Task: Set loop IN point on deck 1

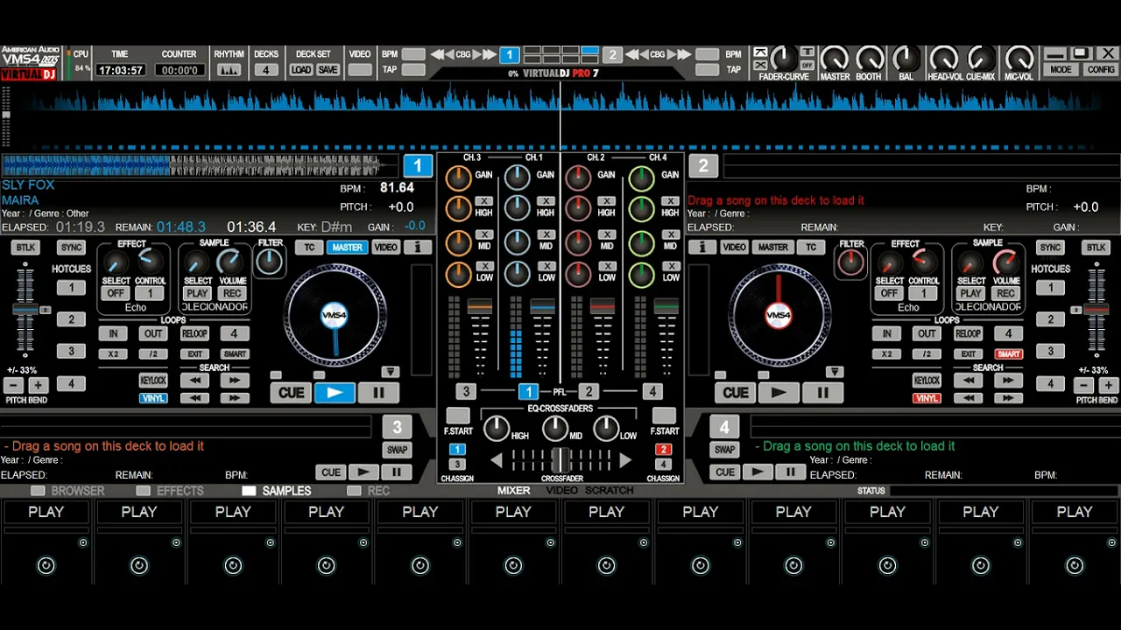Action: coord(113,333)
